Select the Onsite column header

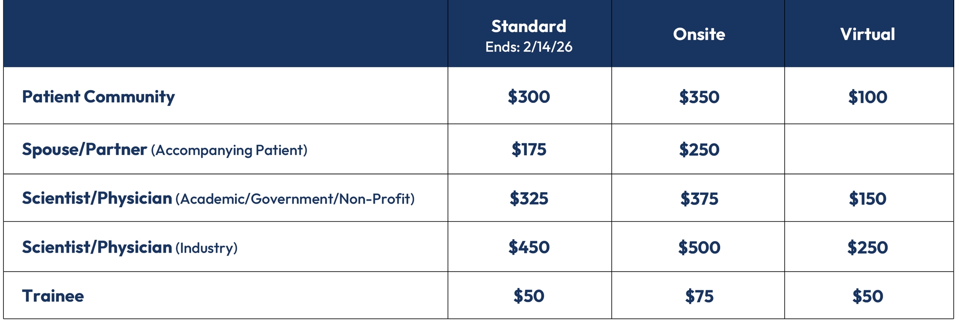pyautogui.click(x=699, y=34)
